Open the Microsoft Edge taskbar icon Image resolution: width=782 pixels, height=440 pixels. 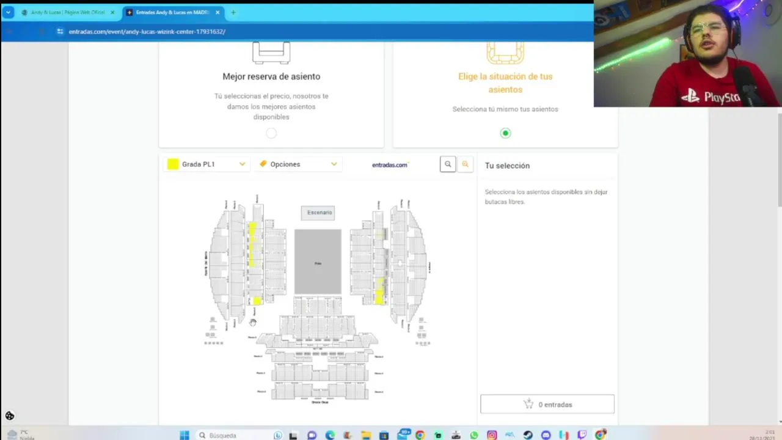330,435
